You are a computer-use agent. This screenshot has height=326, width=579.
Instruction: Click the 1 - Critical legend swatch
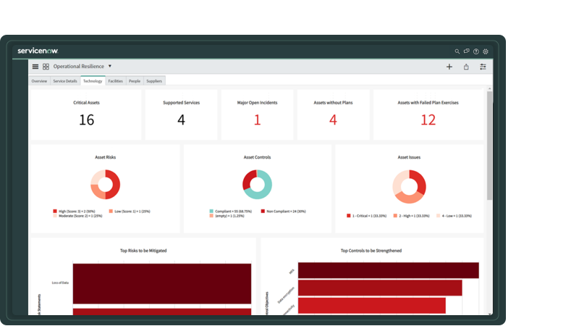click(349, 215)
